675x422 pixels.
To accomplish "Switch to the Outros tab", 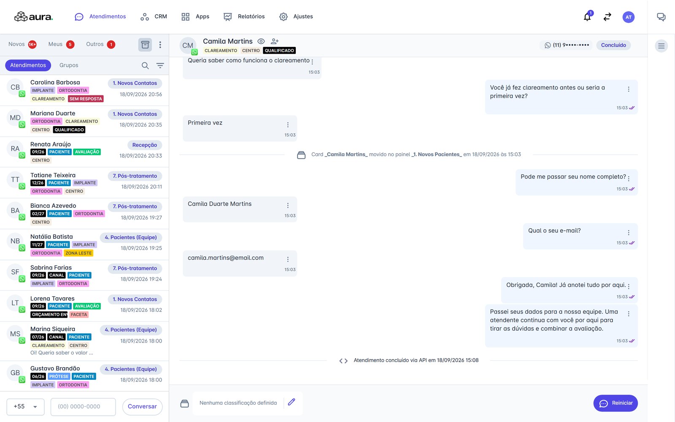I will (100, 44).
